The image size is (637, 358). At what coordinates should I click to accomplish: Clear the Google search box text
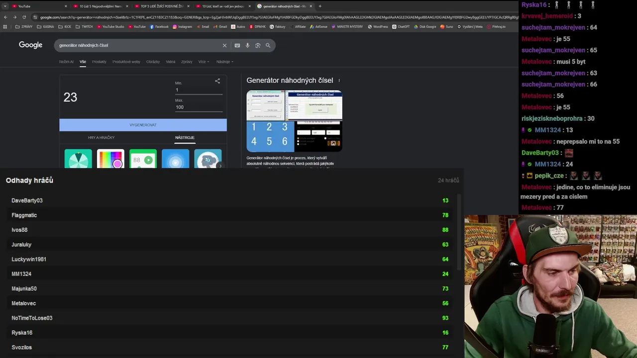pos(224,45)
